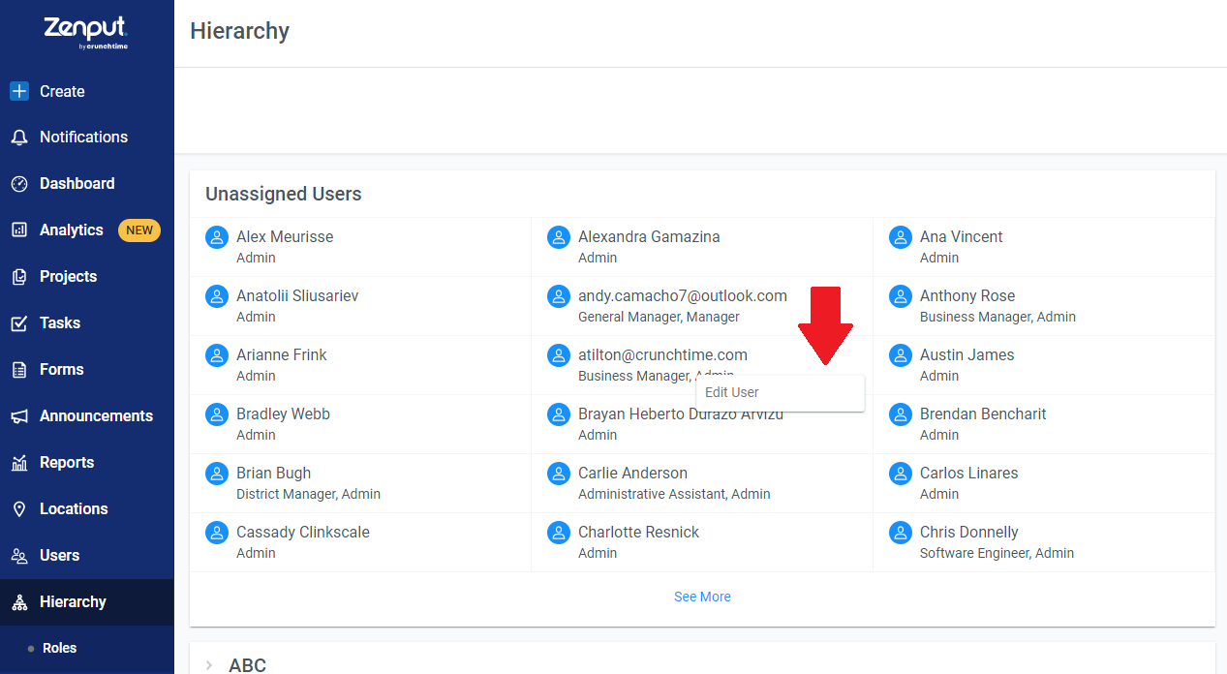This screenshot has height=674, width=1227.
Task: Click Alexandra Gamazina's avatar icon
Action: (559, 237)
